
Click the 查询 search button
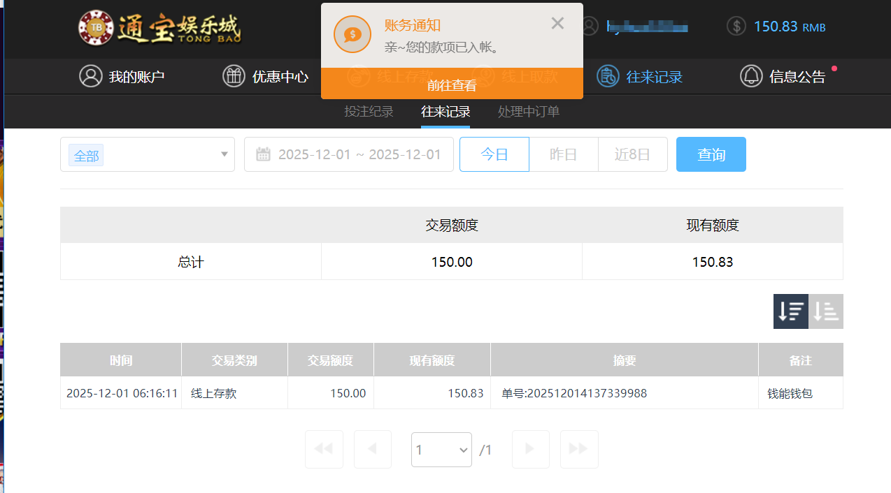pyautogui.click(x=711, y=154)
